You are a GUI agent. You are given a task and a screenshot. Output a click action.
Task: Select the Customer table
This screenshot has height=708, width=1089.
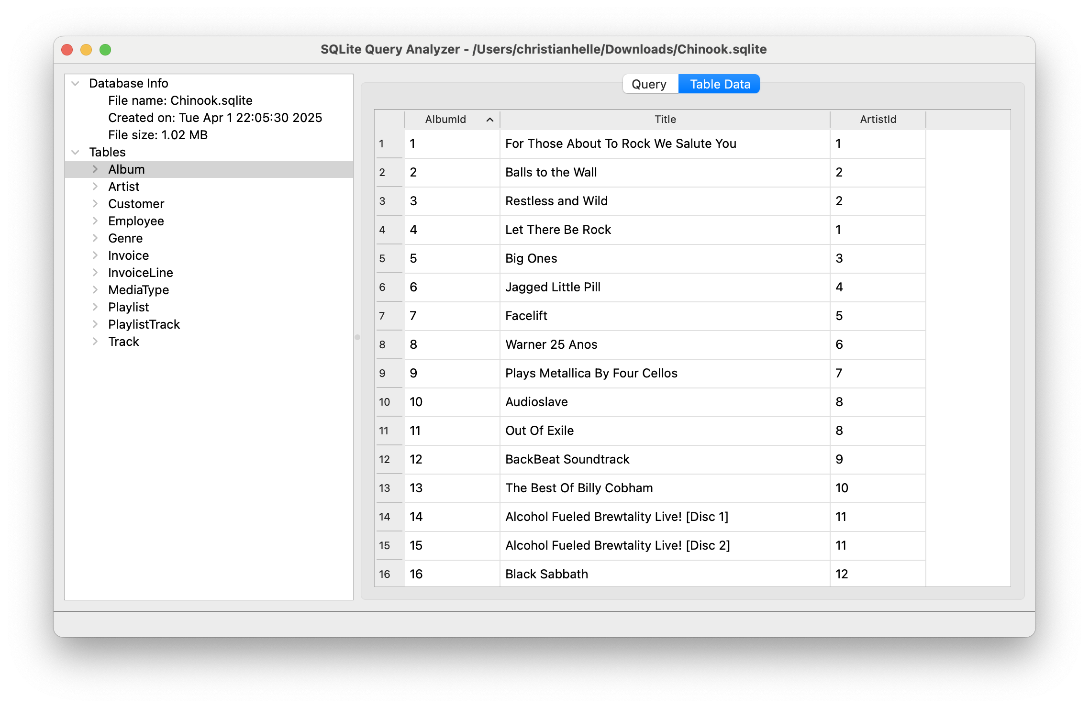tap(136, 203)
